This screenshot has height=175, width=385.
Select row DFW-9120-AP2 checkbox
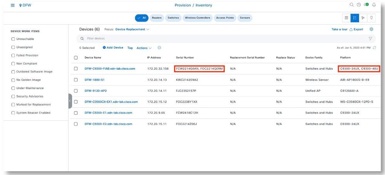point(76,91)
